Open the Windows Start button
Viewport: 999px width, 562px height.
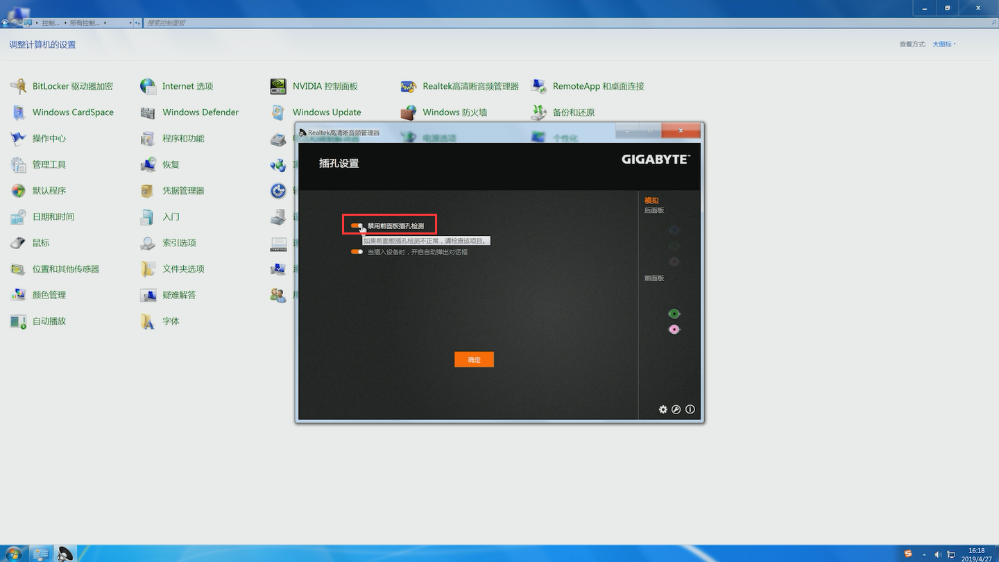(x=12, y=554)
